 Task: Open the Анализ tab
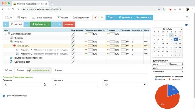coord(62,17)
